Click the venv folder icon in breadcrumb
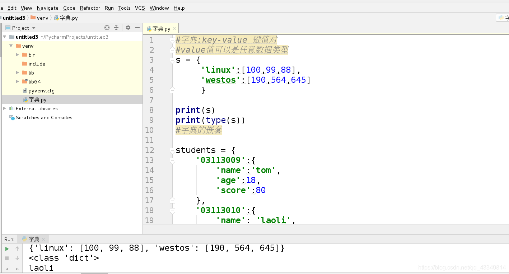Image resolution: width=509 pixels, height=274 pixels. 33,18
